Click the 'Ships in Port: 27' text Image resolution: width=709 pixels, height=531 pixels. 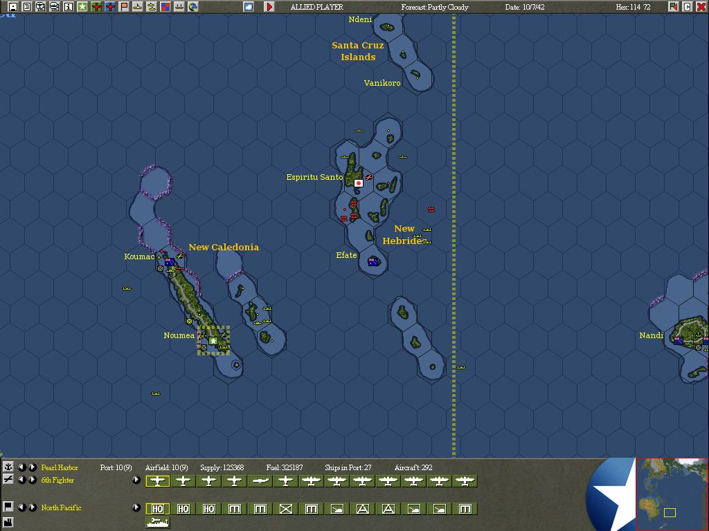pos(348,467)
